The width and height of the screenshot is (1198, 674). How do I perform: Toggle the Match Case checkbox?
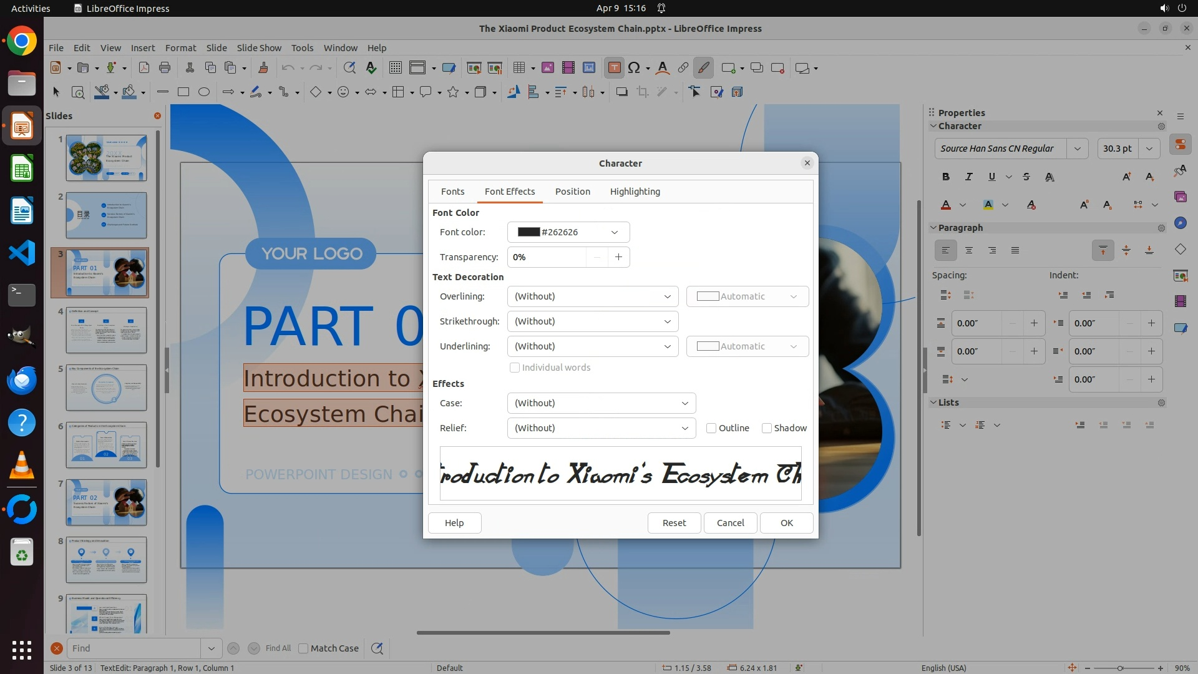pos(304,648)
